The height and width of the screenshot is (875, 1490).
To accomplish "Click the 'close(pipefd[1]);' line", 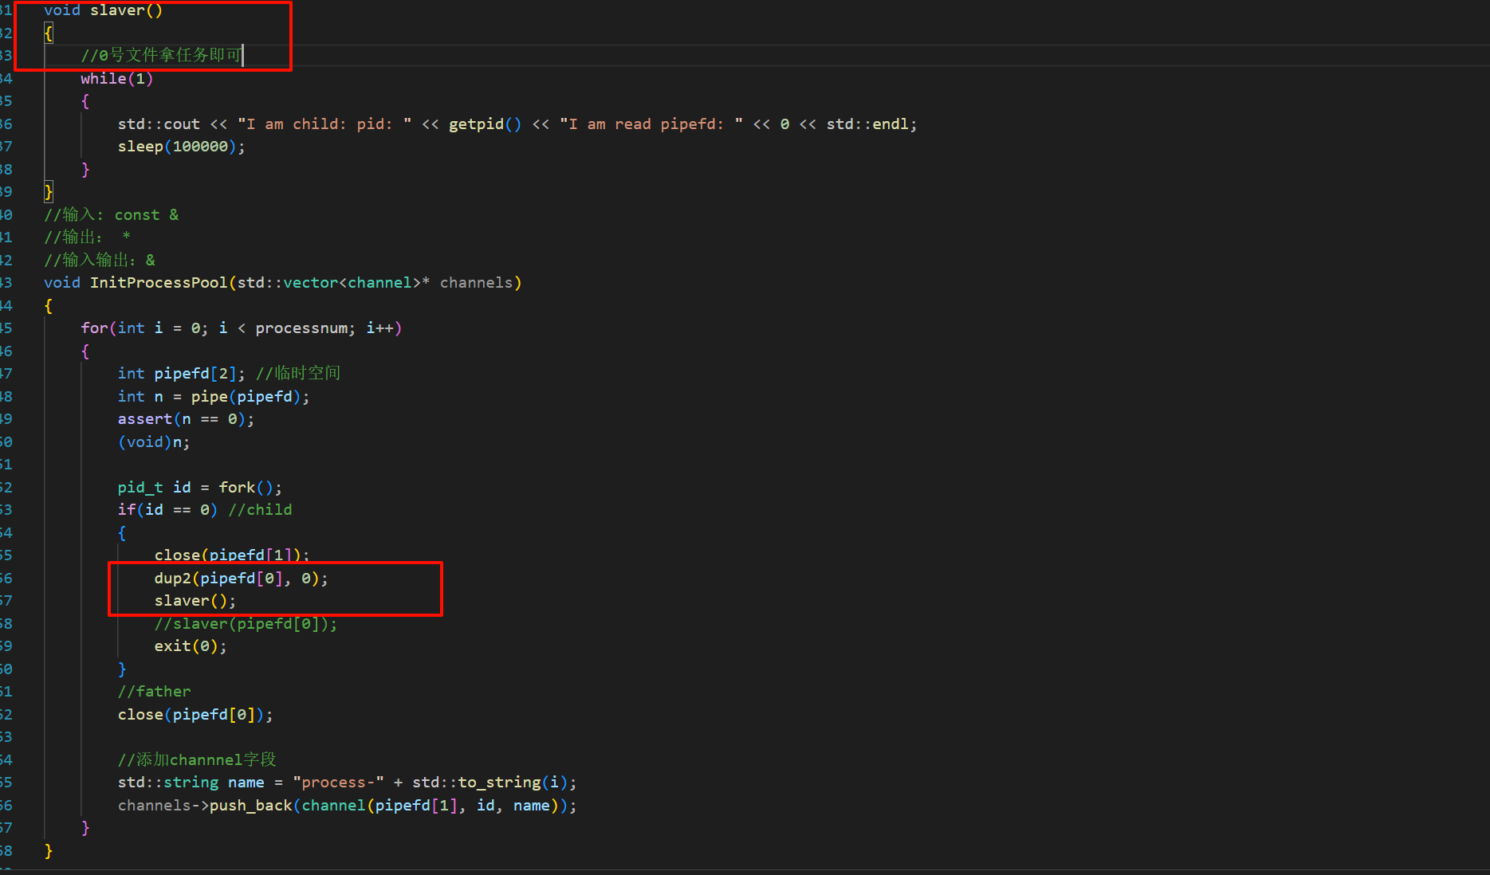I will coord(232,555).
